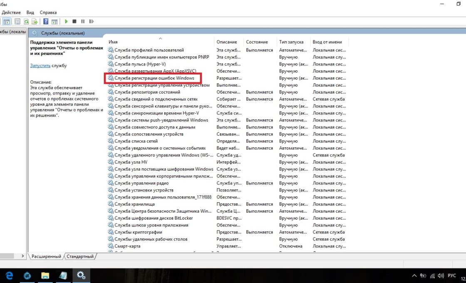Select Служба шлюза уровня приложения
The image size is (466, 283).
151,225
